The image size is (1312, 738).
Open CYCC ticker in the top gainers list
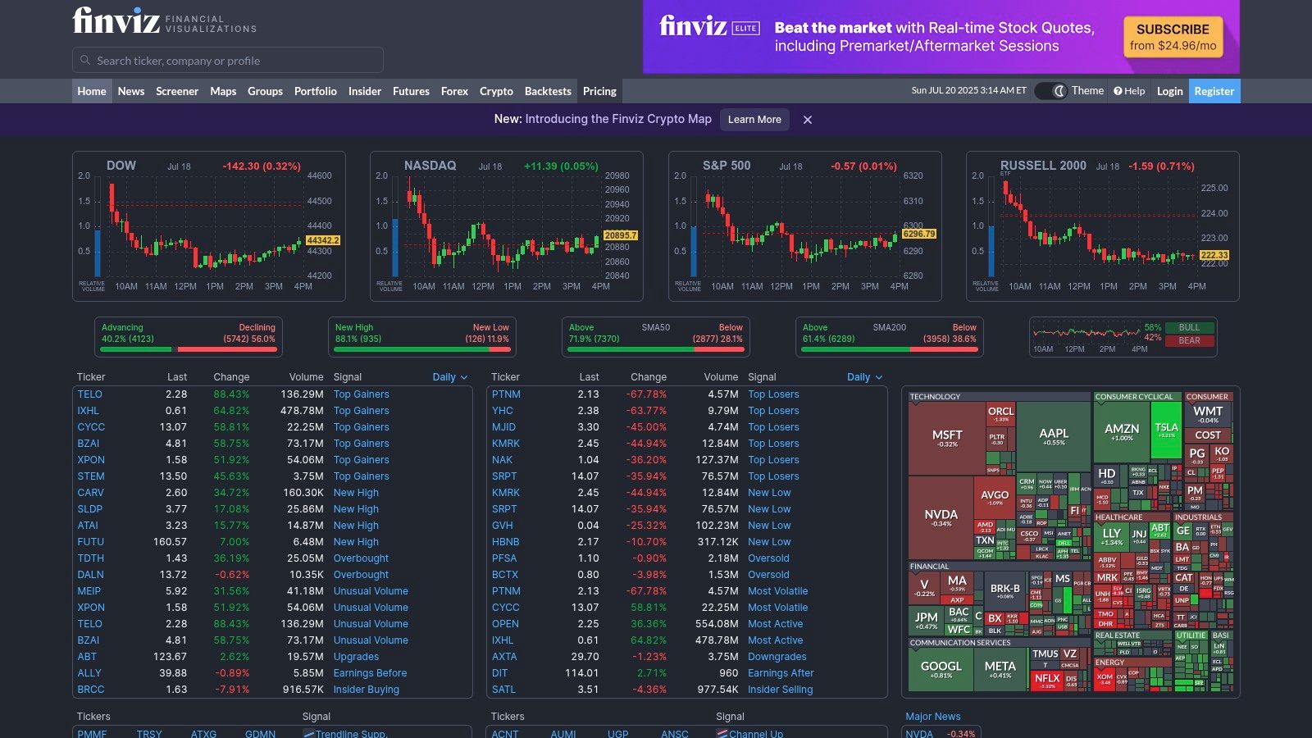click(91, 427)
